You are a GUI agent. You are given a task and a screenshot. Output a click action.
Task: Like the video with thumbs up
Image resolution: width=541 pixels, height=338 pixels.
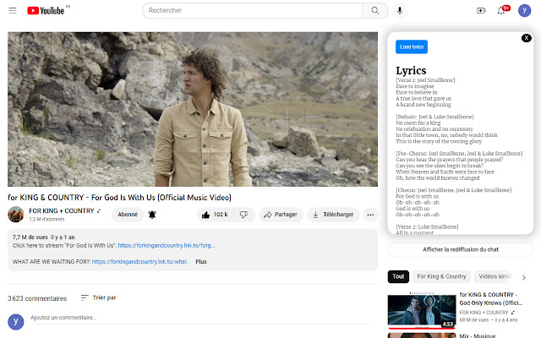coord(216,215)
